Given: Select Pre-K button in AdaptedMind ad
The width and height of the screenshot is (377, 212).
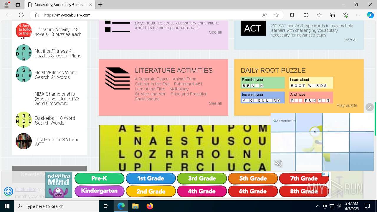Looking at the screenshot, I should pos(99,178).
